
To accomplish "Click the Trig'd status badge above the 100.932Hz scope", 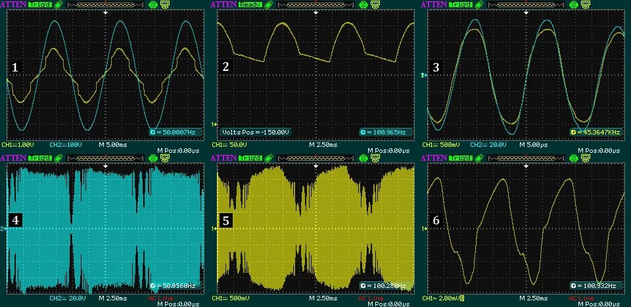I will pos(461,158).
